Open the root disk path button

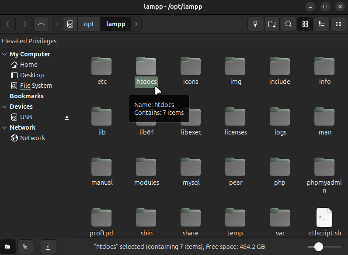(x=70, y=24)
